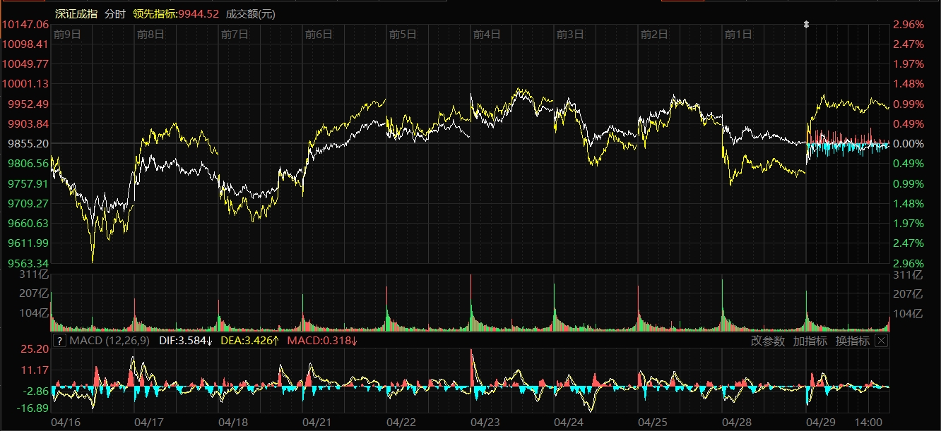Click the -16.89 MACD axis label
Viewport: 941px width, 431px height.
32,408
